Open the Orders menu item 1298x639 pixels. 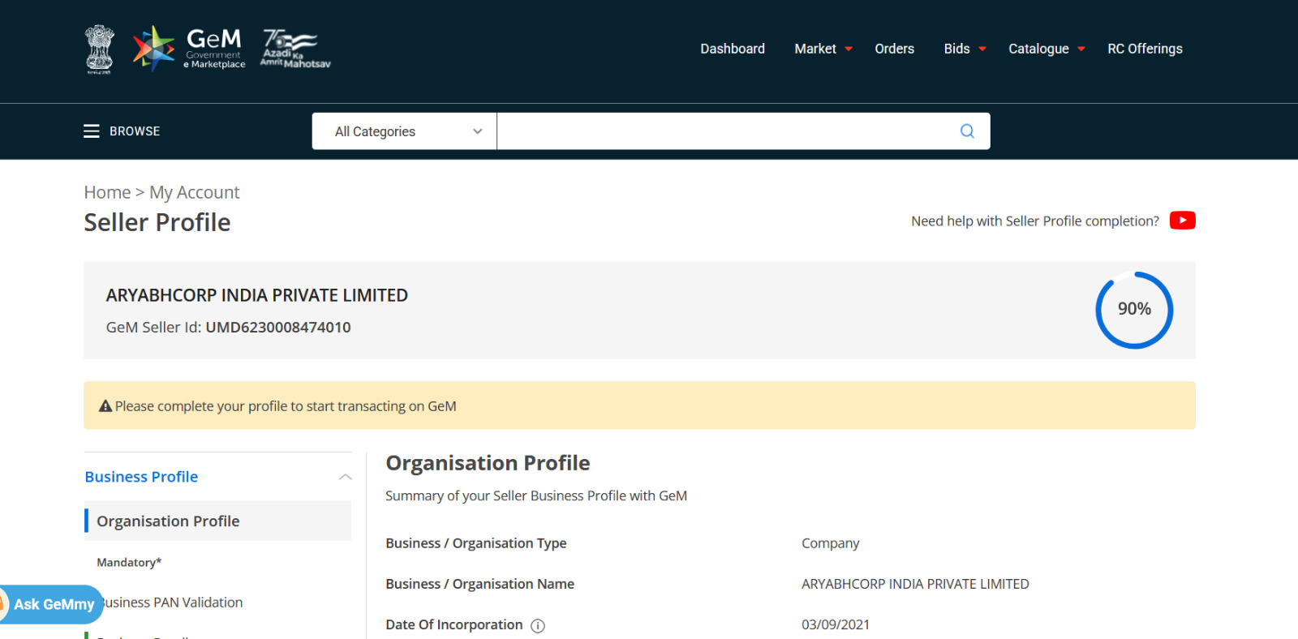coord(894,49)
